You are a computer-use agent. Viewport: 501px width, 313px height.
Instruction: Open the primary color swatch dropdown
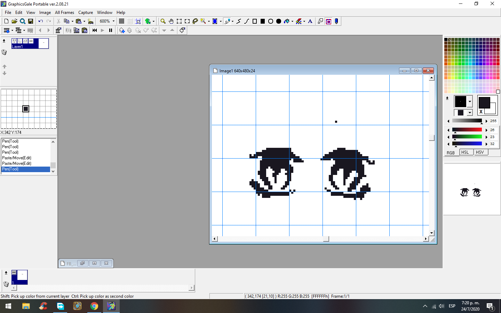pos(470,102)
